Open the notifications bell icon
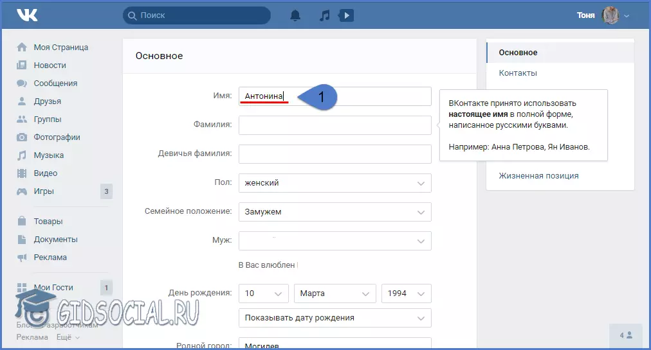Screen dimensions: 651x350 tap(295, 15)
